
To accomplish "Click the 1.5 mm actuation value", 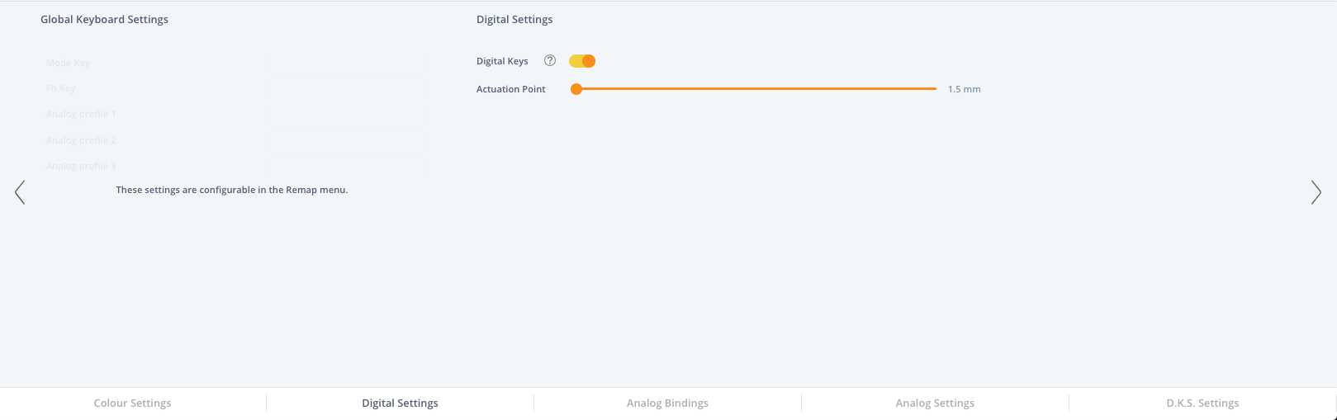I will tap(964, 89).
